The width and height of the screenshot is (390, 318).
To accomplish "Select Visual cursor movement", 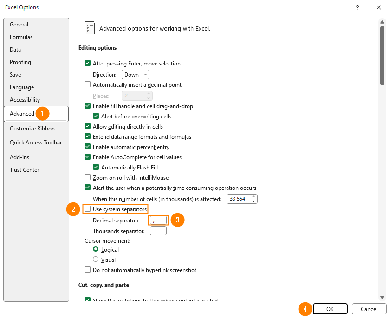I will [96, 259].
